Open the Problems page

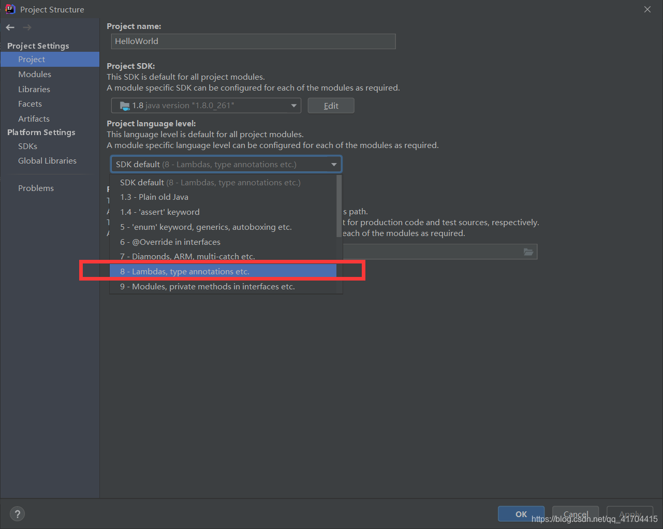click(x=50, y=188)
